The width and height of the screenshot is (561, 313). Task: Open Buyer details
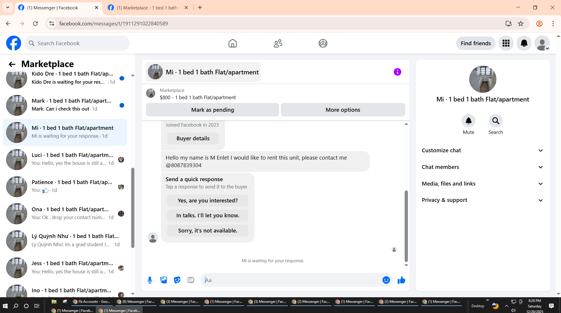click(193, 138)
